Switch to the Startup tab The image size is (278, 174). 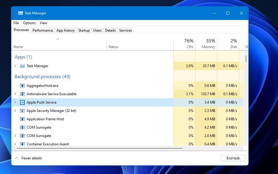(84, 30)
